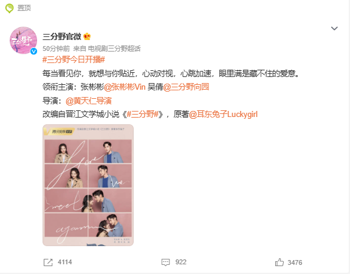Click the green pinned-post icon
The height and width of the screenshot is (274, 350).
[9, 8]
